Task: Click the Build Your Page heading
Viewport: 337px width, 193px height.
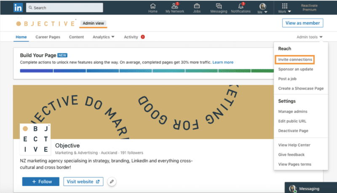Action: (38, 55)
